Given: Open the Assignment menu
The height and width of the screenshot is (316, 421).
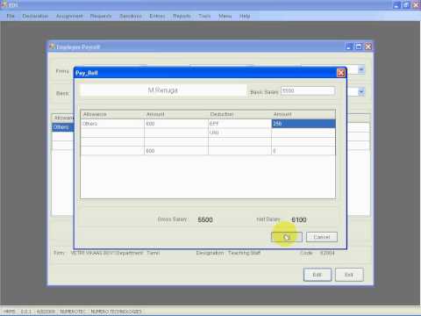Looking at the screenshot, I should 69,16.
